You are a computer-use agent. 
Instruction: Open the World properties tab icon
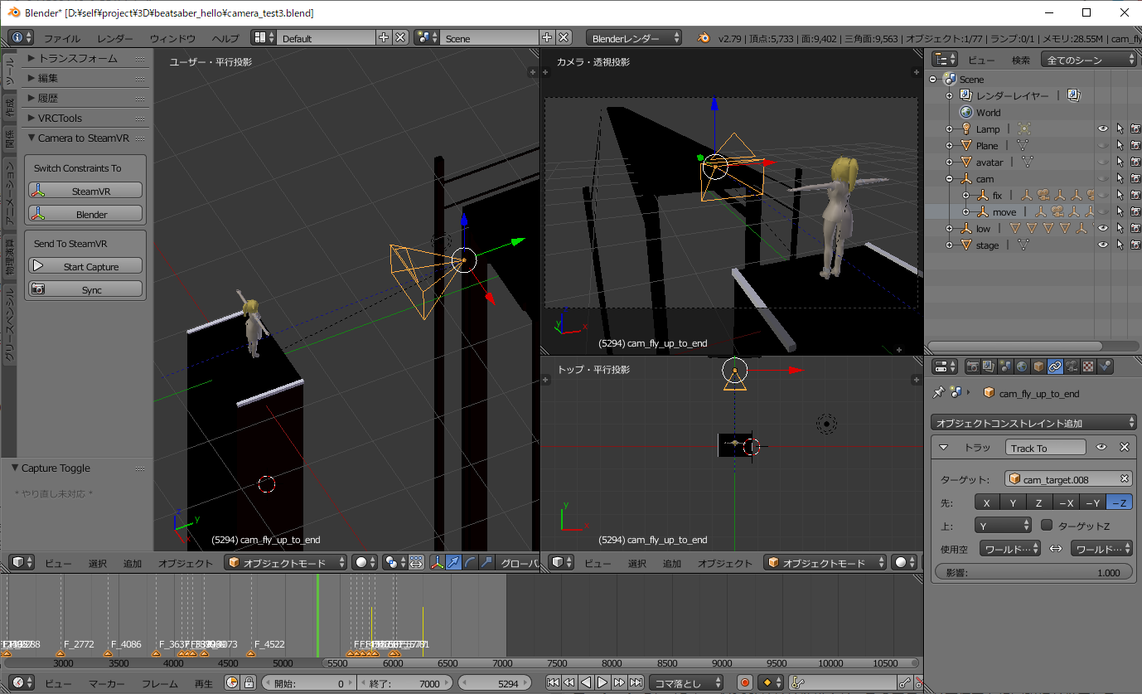click(1022, 366)
